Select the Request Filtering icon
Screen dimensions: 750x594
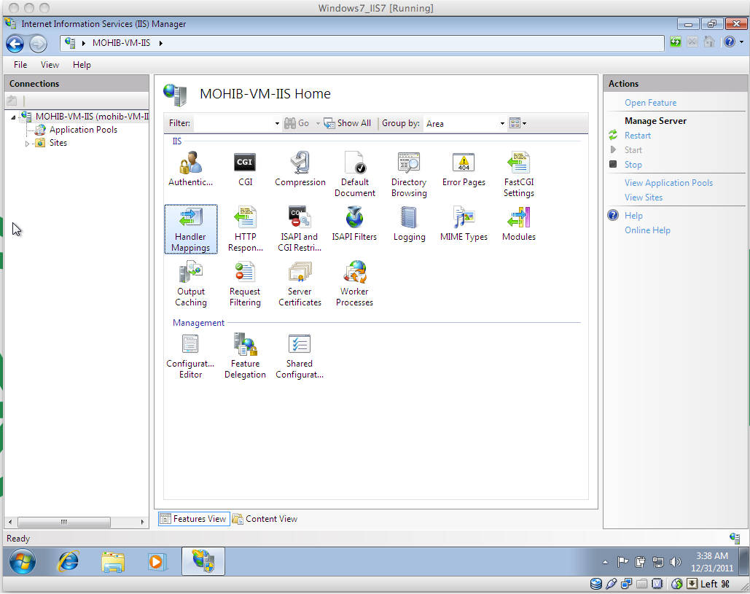(x=245, y=272)
